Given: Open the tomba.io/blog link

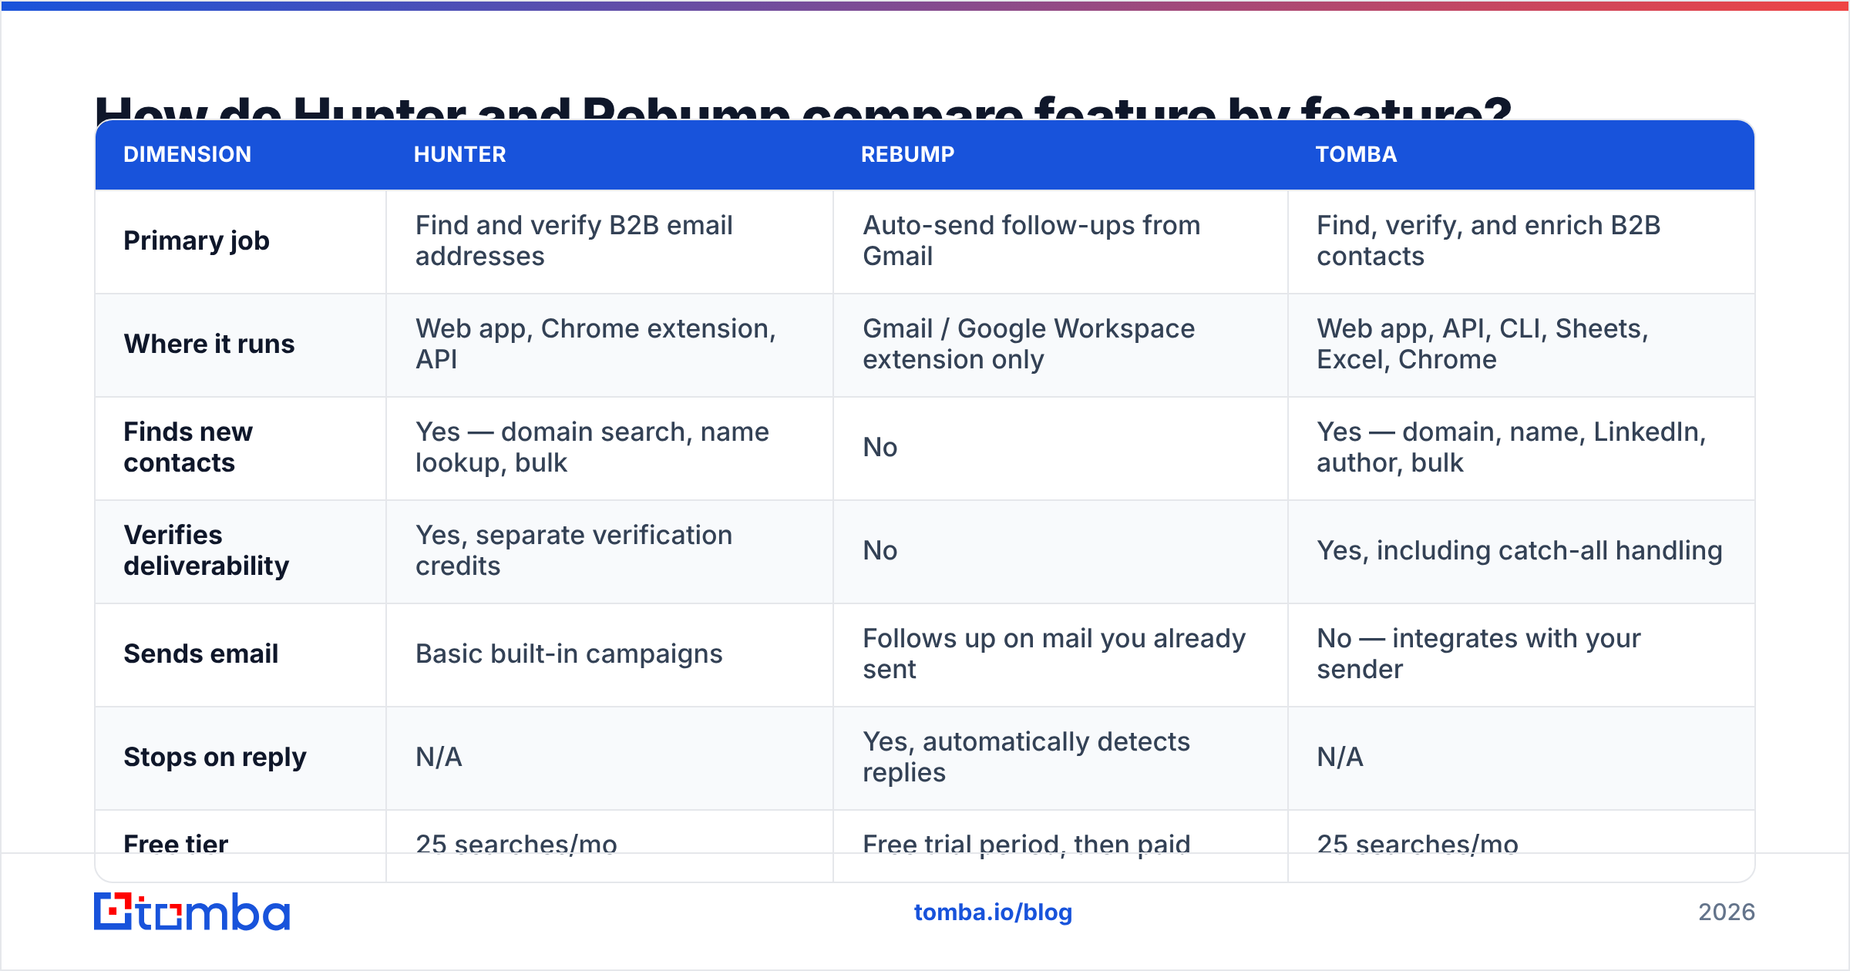Looking at the screenshot, I should pyautogui.click(x=993, y=912).
